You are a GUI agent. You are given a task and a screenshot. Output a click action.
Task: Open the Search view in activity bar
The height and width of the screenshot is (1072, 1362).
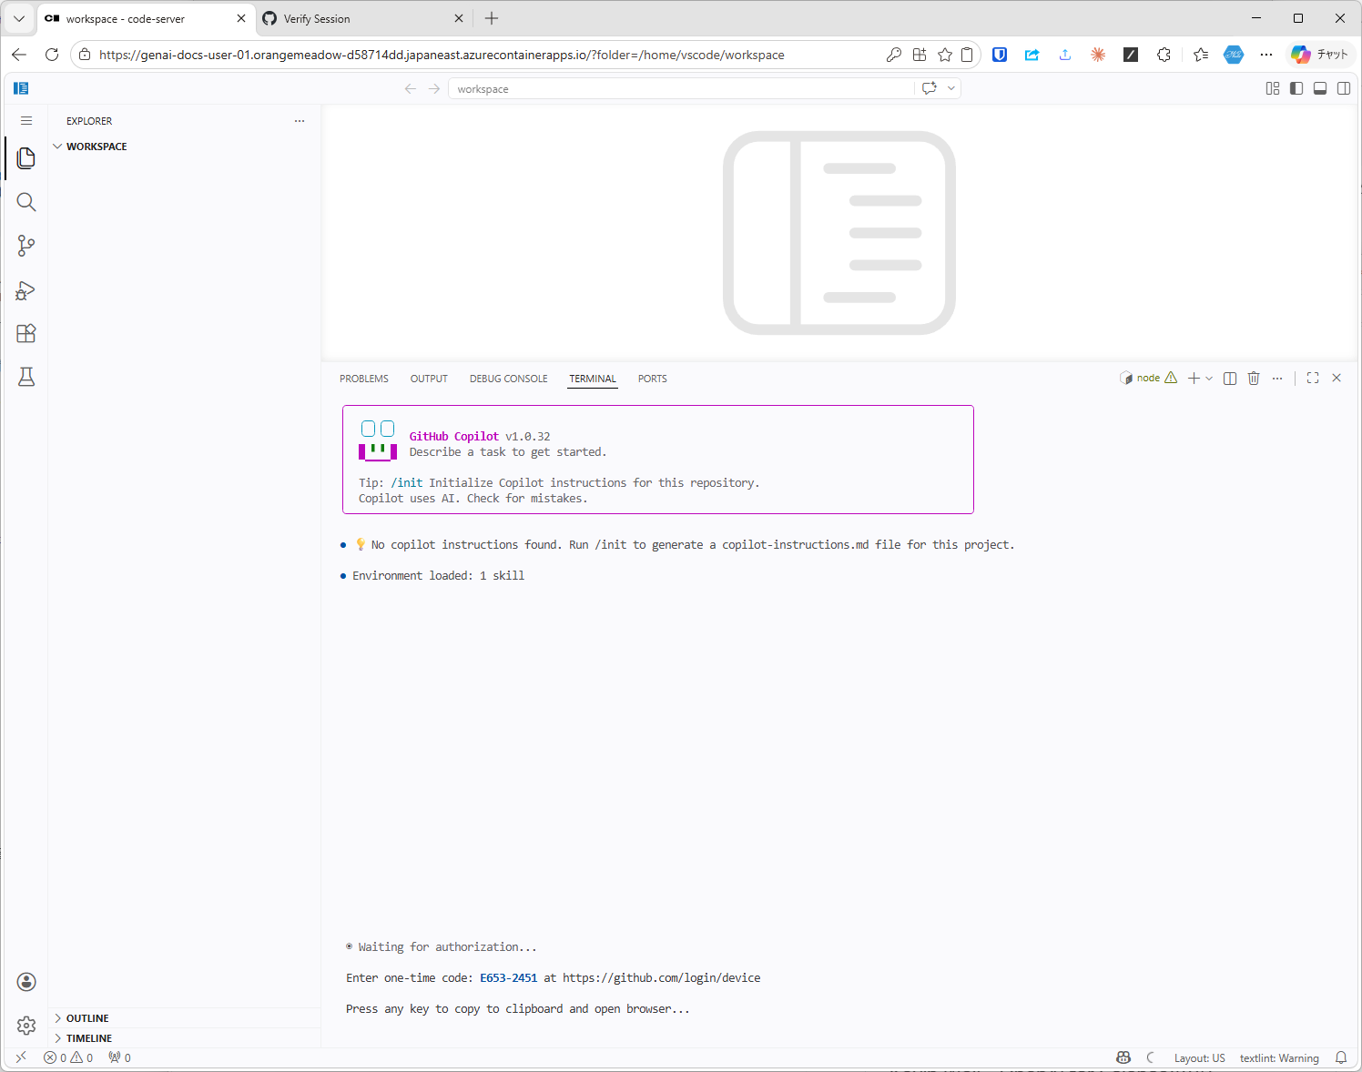[x=26, y=202]
